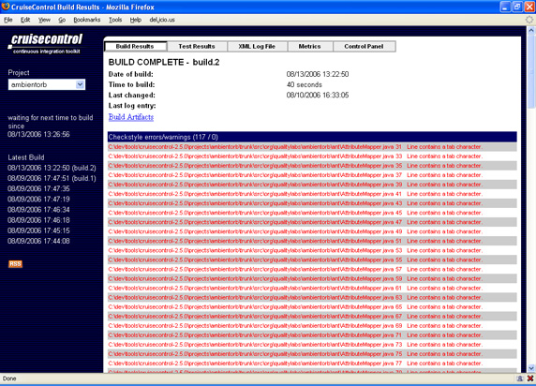Switch to the Test Results tab
The width and height of the screenshot is (536, 386).
coord(197,47)
